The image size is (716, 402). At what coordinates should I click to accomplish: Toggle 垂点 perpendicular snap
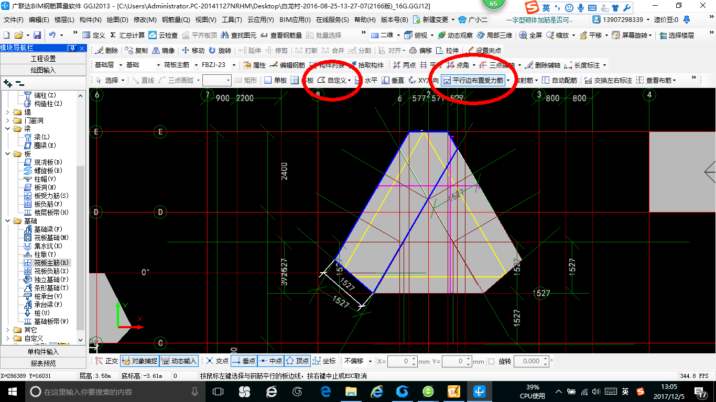244,361
